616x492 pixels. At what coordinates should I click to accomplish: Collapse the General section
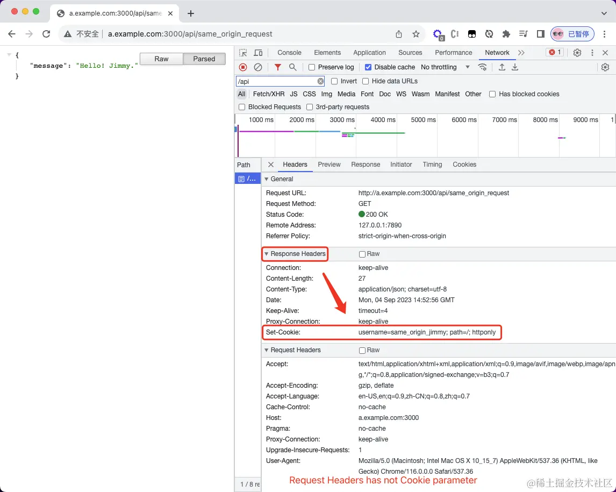(267, 179)
